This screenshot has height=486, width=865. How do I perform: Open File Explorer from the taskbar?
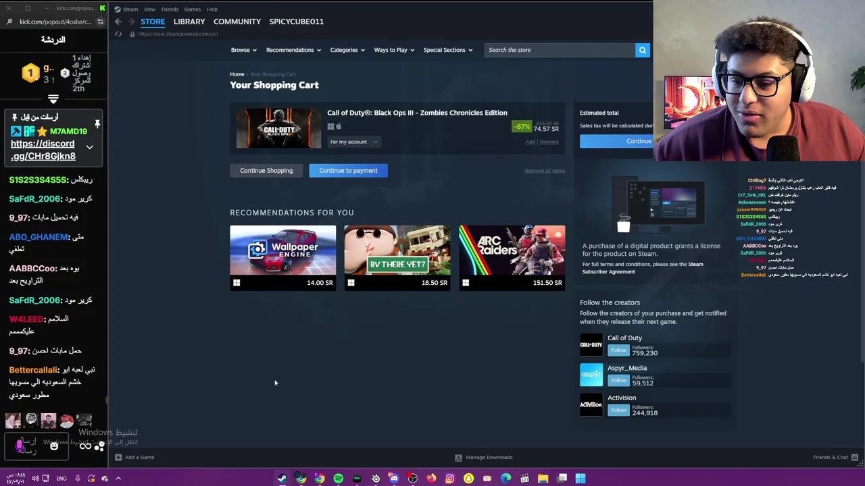click(x=543, y=478)
